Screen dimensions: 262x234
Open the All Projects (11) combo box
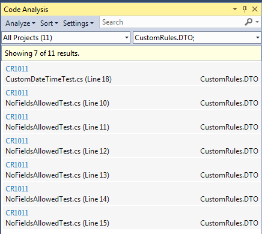[66, 38]
